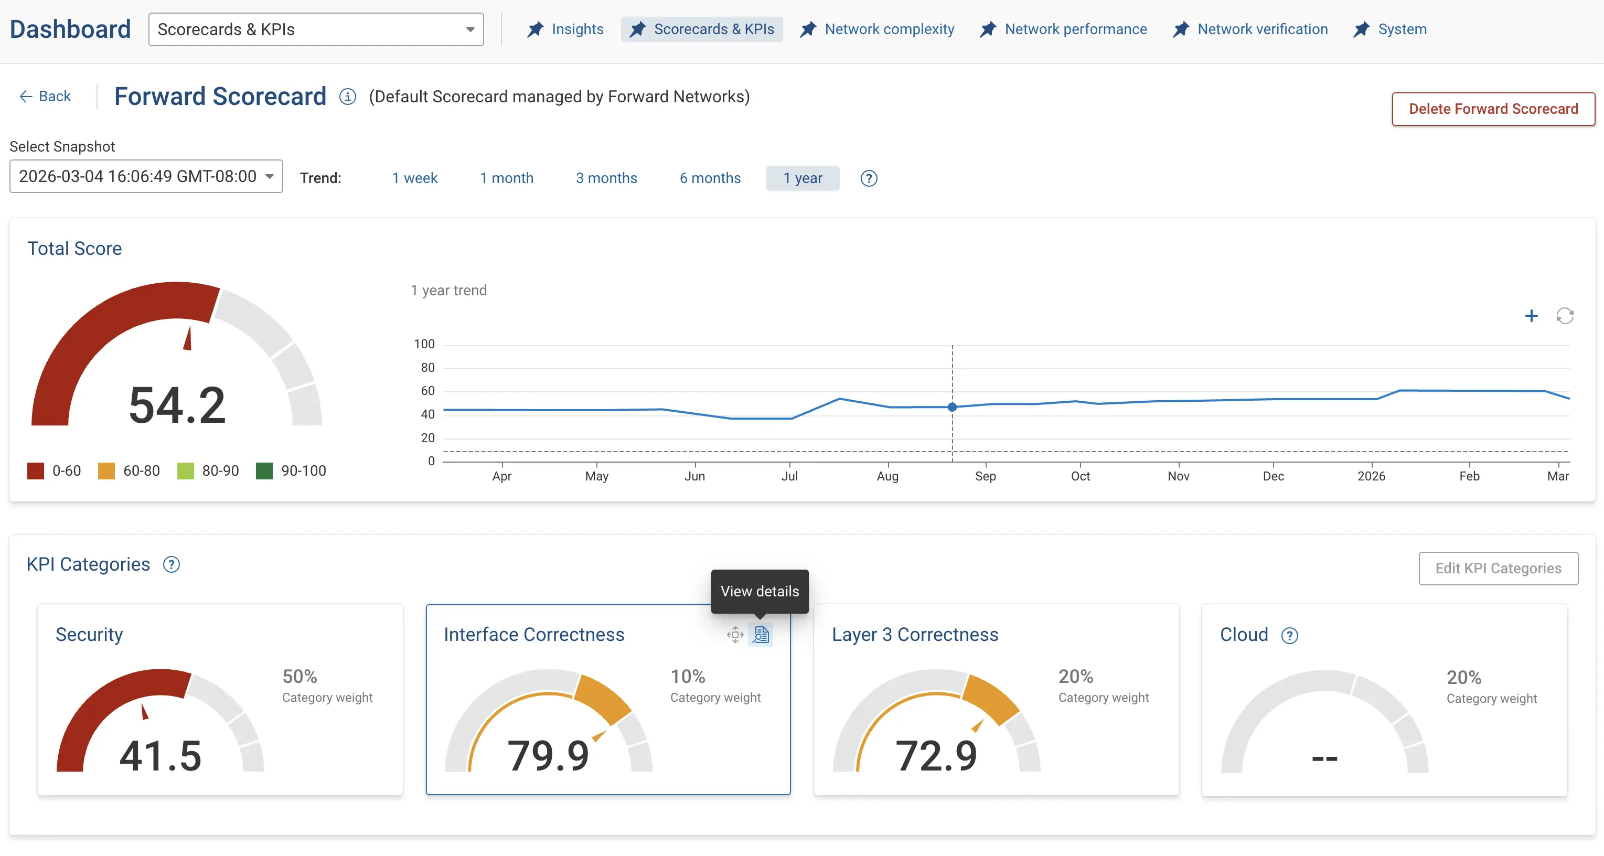Viewport: 1604px width, 856px height.
Task: Click Edit KPI Categories button
Action: coord(1498,569)
